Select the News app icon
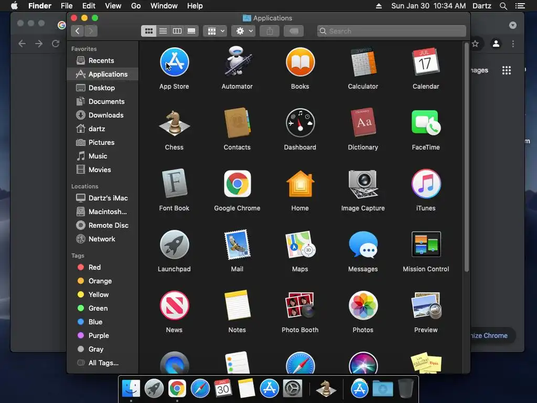 [174, 305]
